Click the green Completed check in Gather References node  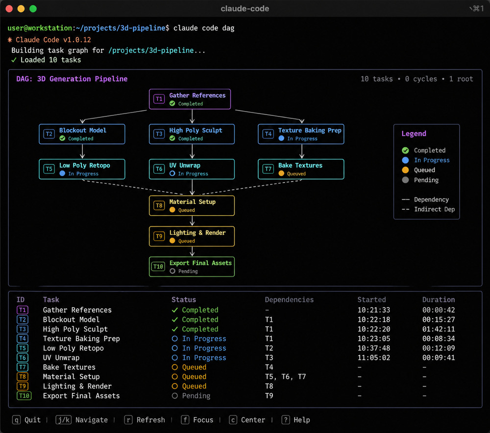tap(172, 104)
